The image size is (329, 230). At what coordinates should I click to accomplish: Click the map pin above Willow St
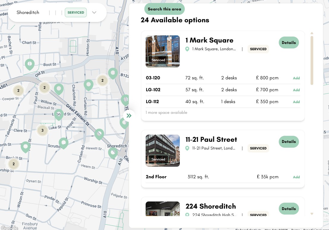point(59,89)
